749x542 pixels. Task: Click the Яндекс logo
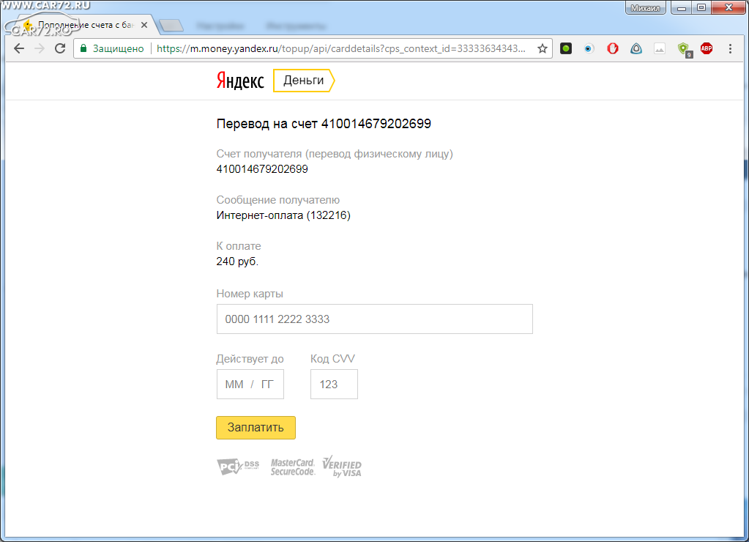[x=240, y=81]
